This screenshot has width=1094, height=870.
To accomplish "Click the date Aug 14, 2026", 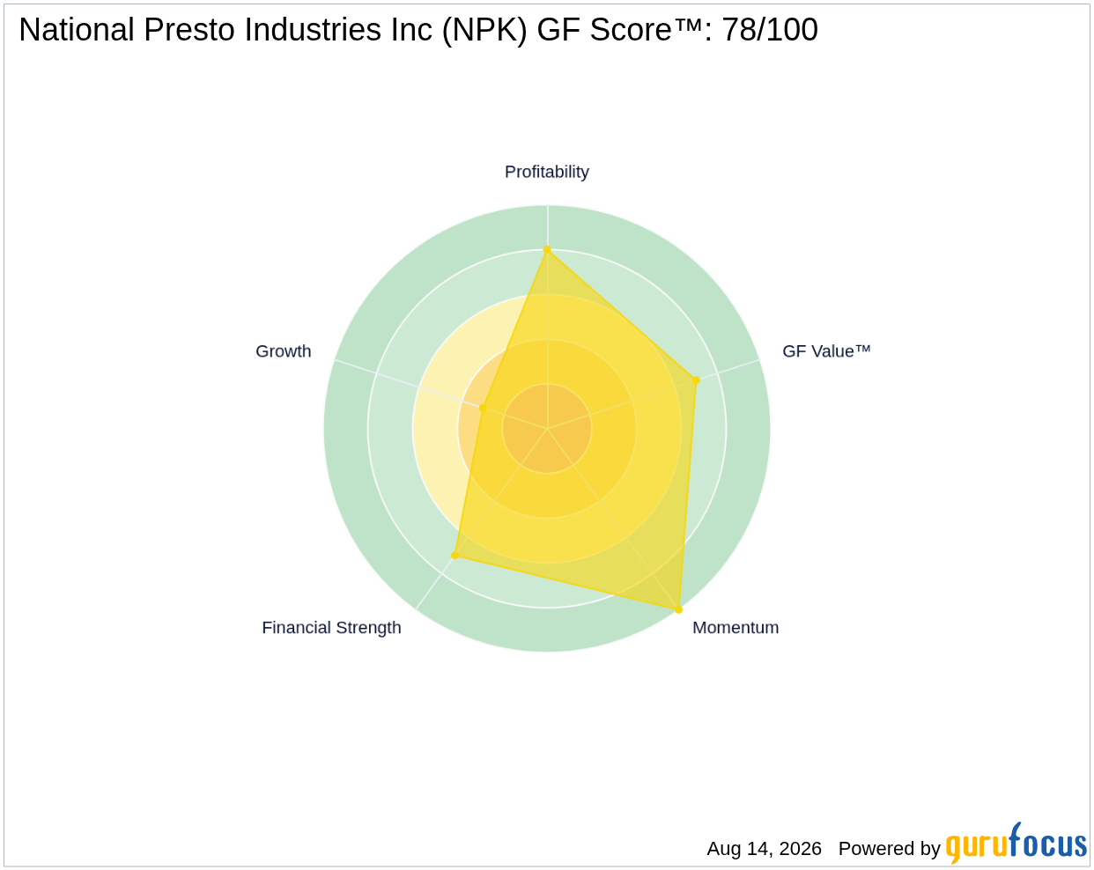I will coord(764,849).
